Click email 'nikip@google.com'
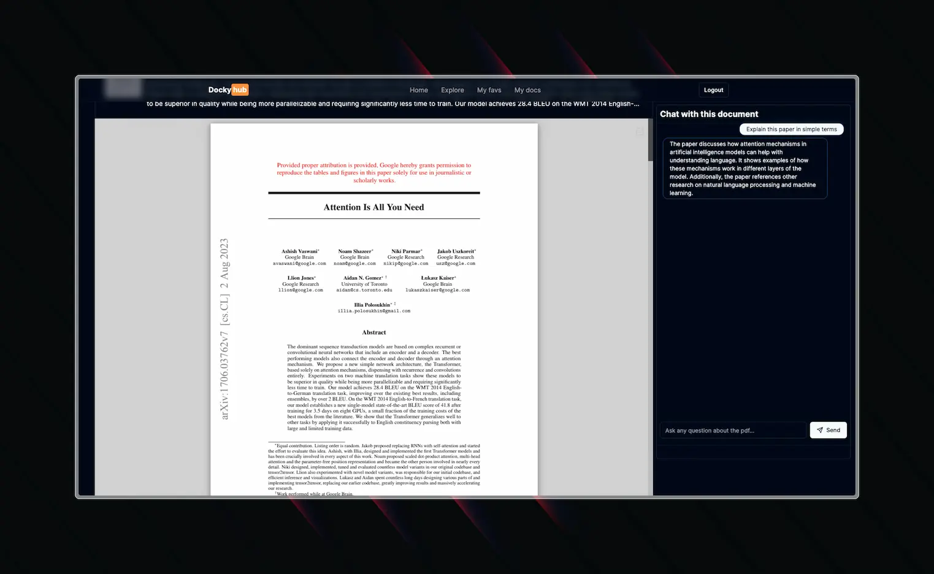 click(406, 264)
